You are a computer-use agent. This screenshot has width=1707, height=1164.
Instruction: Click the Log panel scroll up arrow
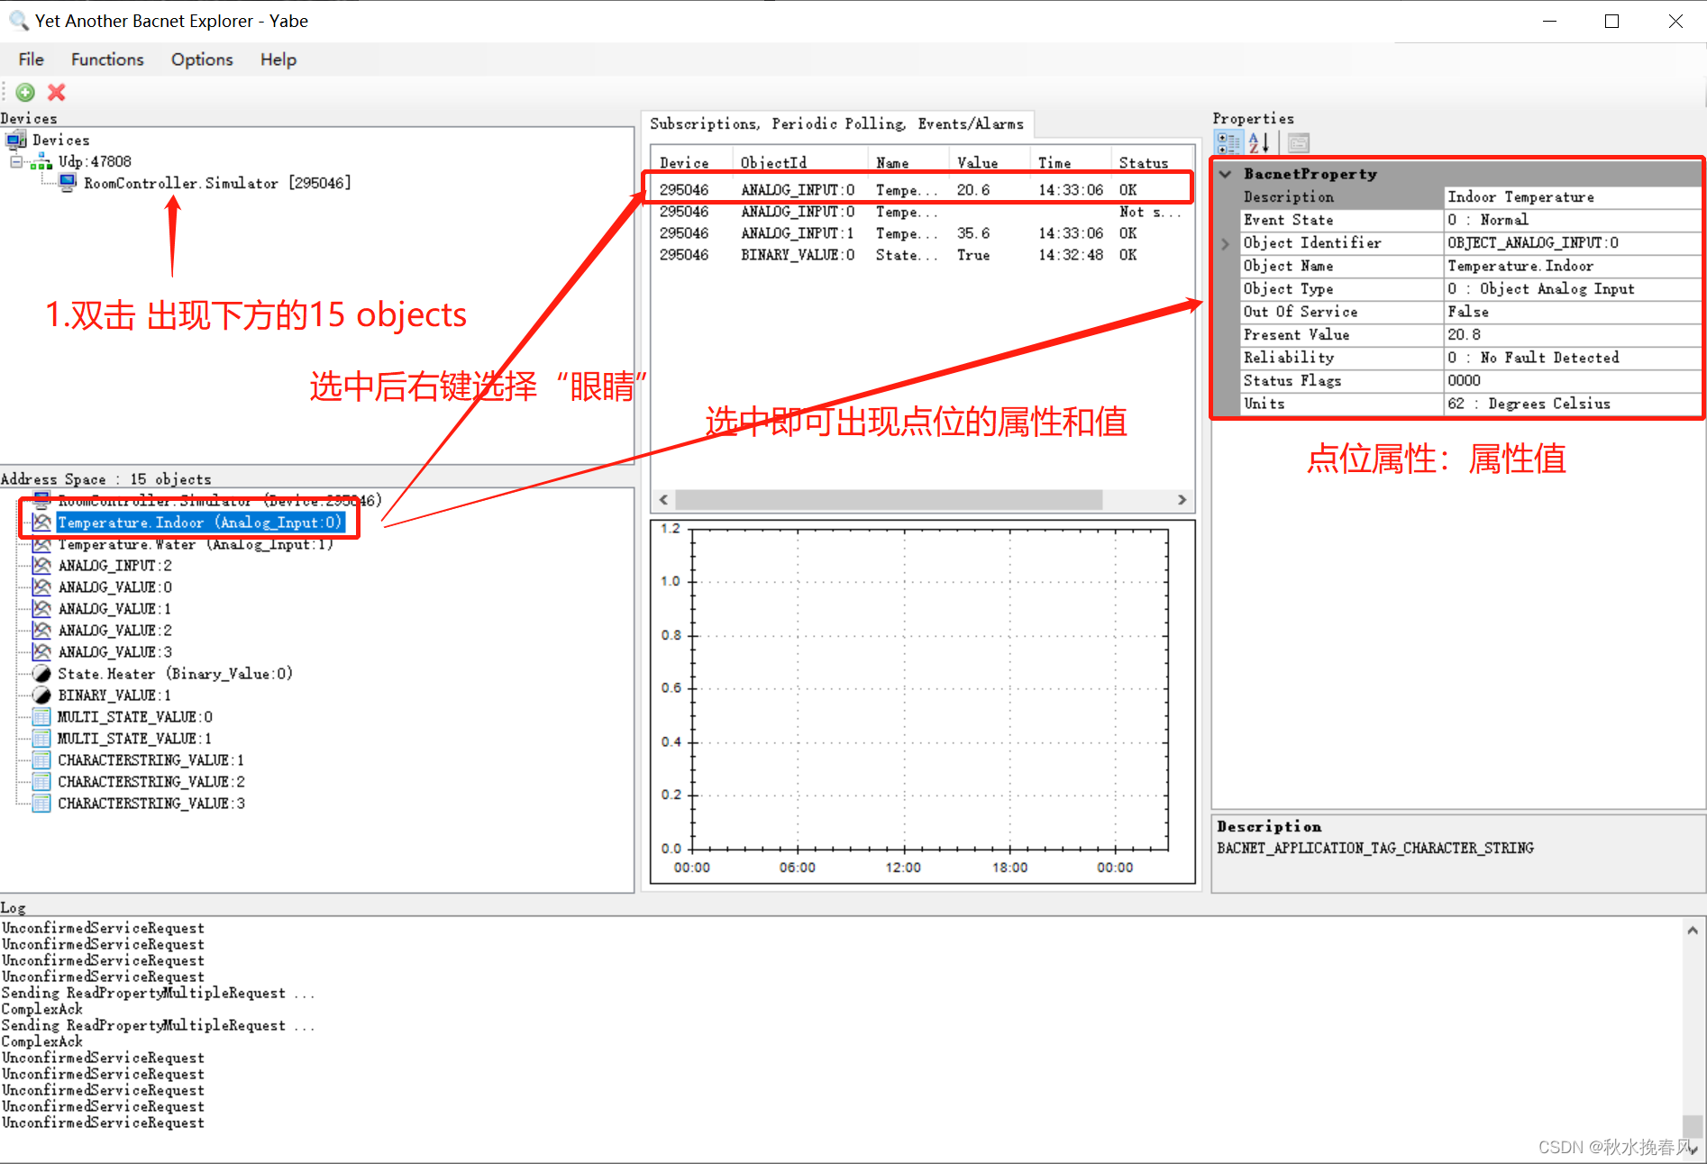[1693, 931]
